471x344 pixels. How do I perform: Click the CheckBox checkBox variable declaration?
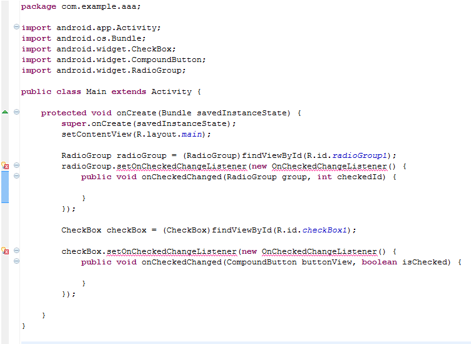(x=209, y=231)
